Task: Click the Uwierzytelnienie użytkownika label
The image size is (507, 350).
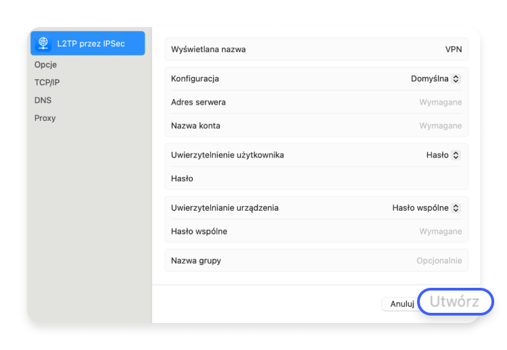Action: pos(227,155)
